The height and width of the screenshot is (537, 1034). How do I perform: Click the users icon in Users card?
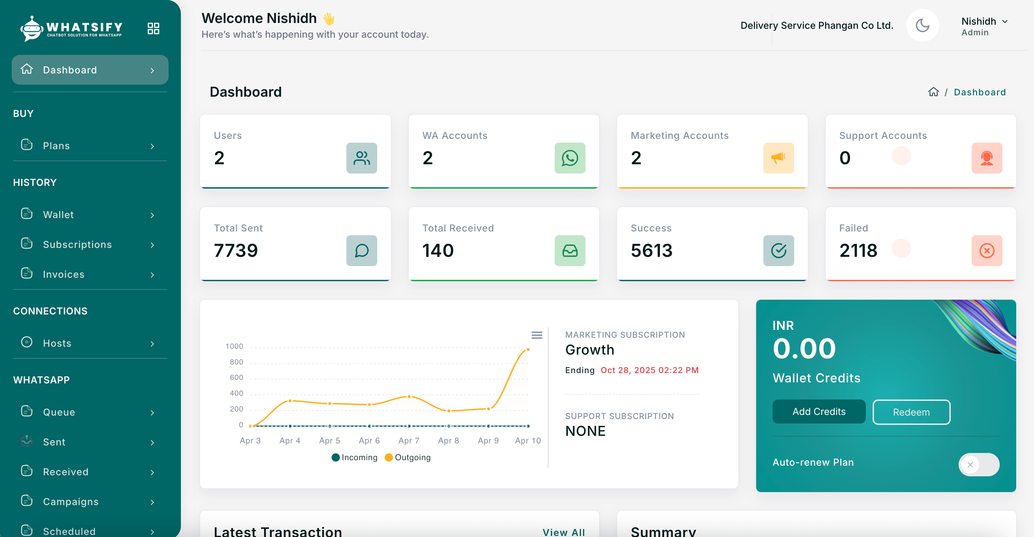(361, 158)
